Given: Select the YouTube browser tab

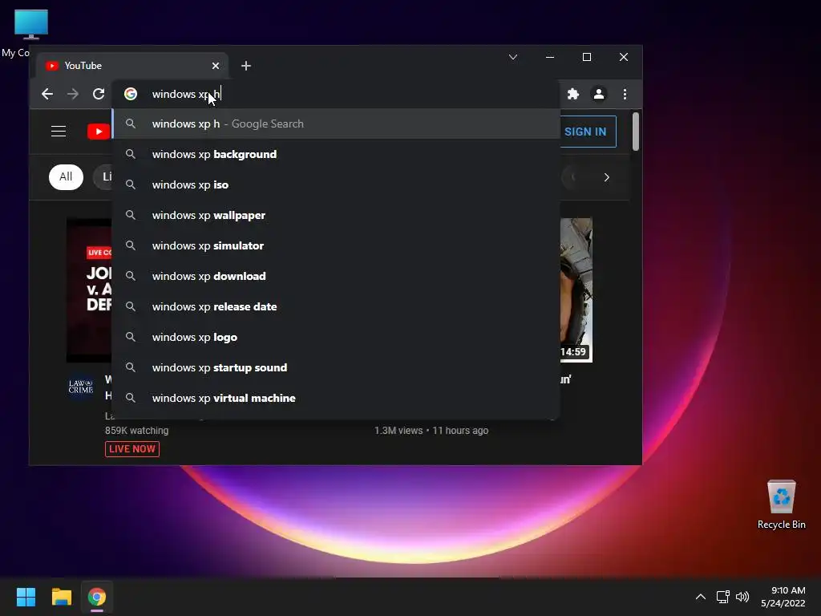Looking at the screenshot, I should tap(132, 66).
